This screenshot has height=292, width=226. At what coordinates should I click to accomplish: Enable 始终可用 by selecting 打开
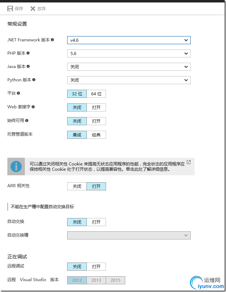pyautogui.click(x=96, y=121)
